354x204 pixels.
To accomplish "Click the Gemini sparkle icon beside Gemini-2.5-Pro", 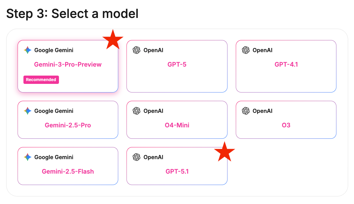I will [28, 111].
